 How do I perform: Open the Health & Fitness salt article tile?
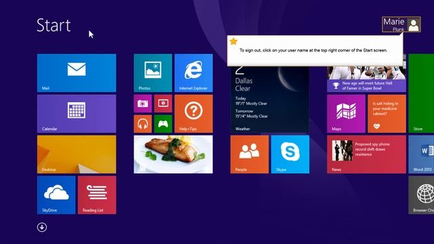[387, 114]
